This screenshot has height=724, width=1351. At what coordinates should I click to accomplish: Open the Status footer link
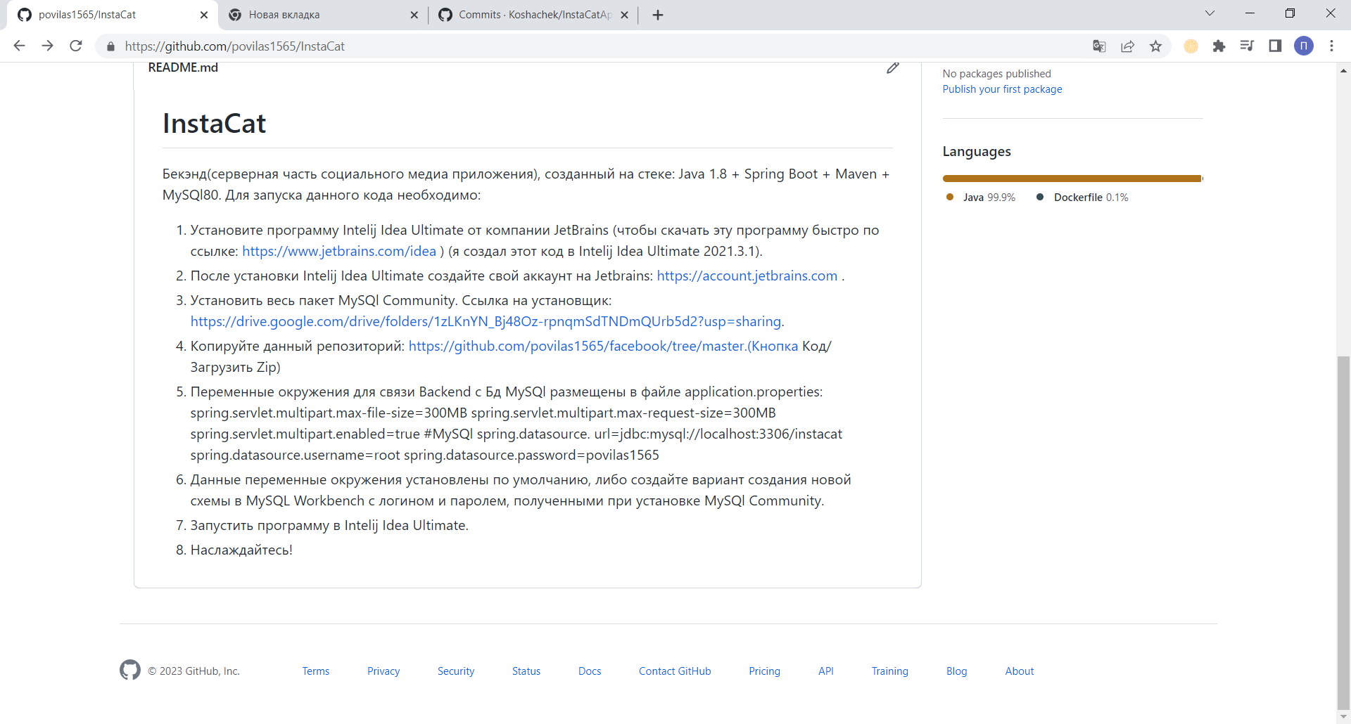coord(526,671)
